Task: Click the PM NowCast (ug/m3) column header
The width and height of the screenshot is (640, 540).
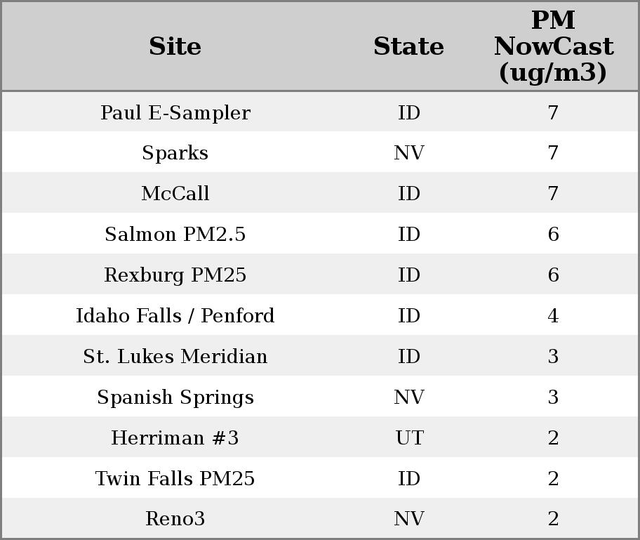Action: point(553,46)
